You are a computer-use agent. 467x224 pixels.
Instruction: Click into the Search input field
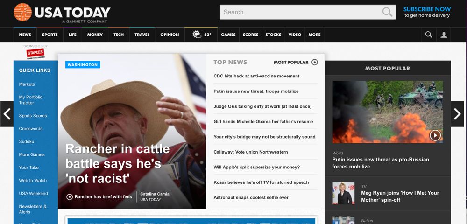299,12
